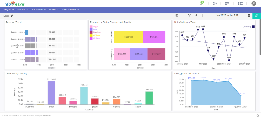Expand the Insights dropdown menu

pos(9,10)
